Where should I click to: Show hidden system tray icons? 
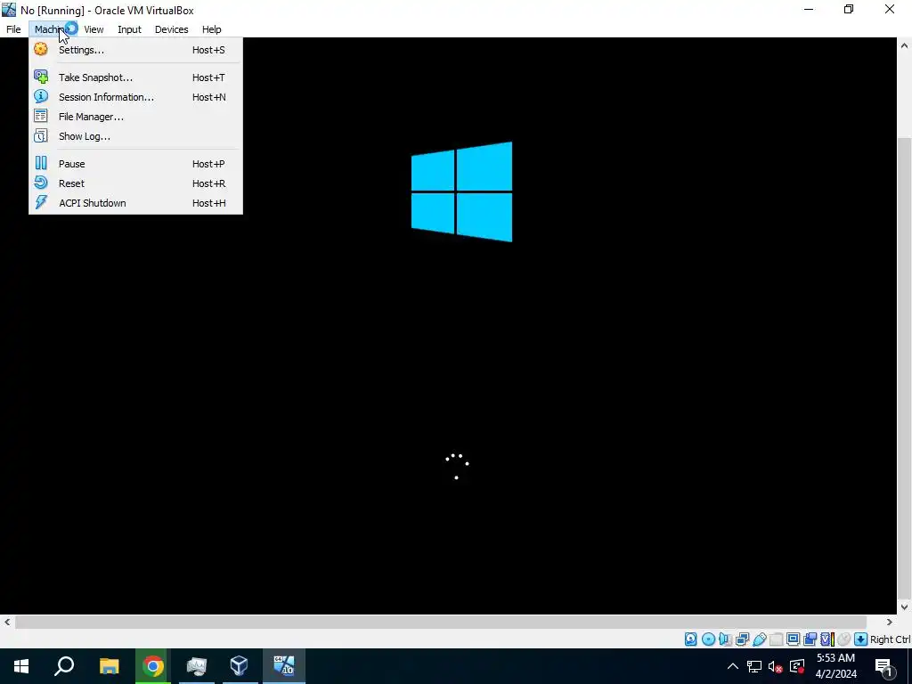tap(733, 666)
